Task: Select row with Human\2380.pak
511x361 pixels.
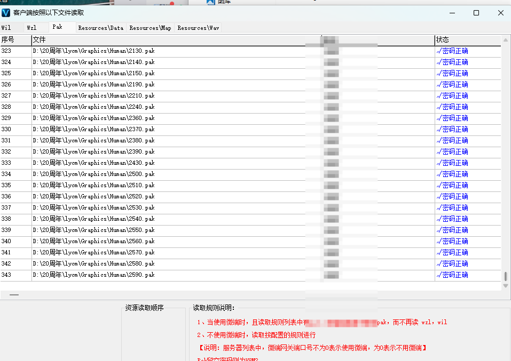Action: point(250,141)
